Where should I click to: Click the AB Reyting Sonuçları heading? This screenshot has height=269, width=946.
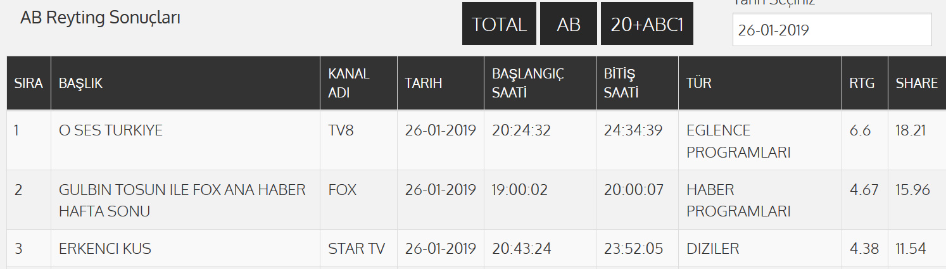point(101,18)
